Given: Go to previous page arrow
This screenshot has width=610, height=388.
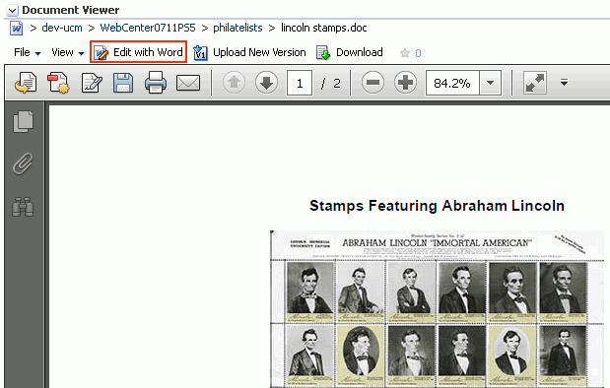Looking at the screenshot, I should point(234,83).
